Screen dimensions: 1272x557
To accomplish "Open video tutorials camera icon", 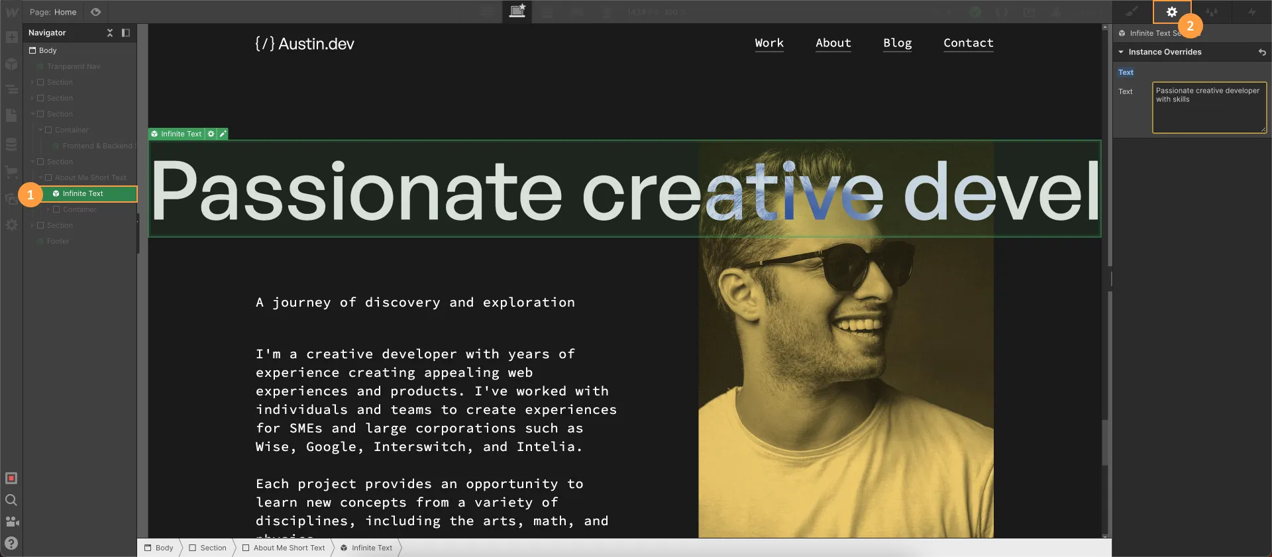I will point(11,522).
